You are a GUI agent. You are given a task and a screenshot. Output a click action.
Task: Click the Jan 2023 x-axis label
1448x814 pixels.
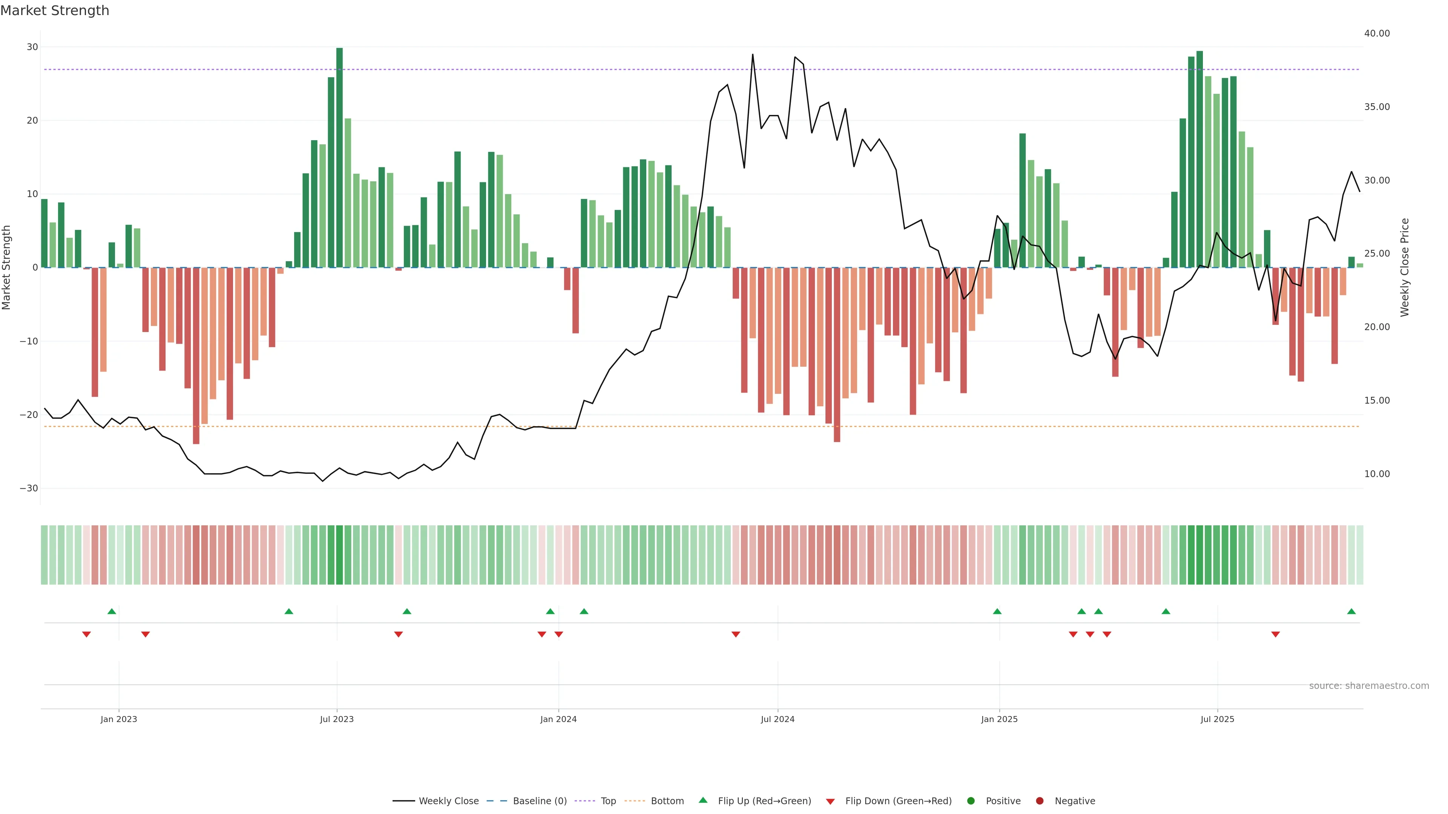coord(119,719)
